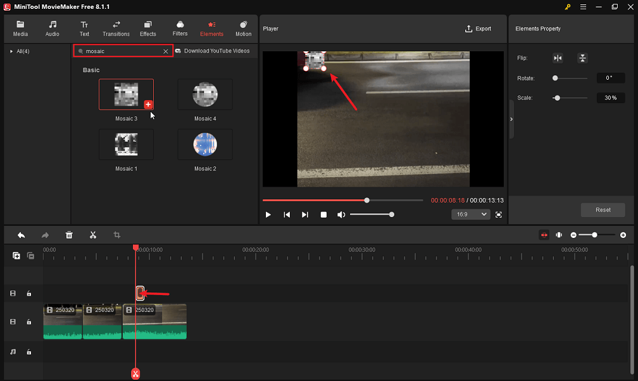Image resolution: width=638 pixels, height=381 pixels.
Task: Adjust the player volume slider
Action: (372, 215)
